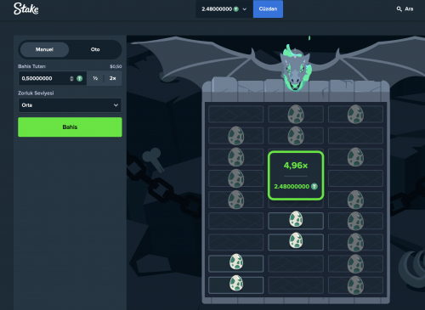This screenshot has height=310, width=425.
Task: Select the egg in fifth row, left column
Action: [236, 200]
